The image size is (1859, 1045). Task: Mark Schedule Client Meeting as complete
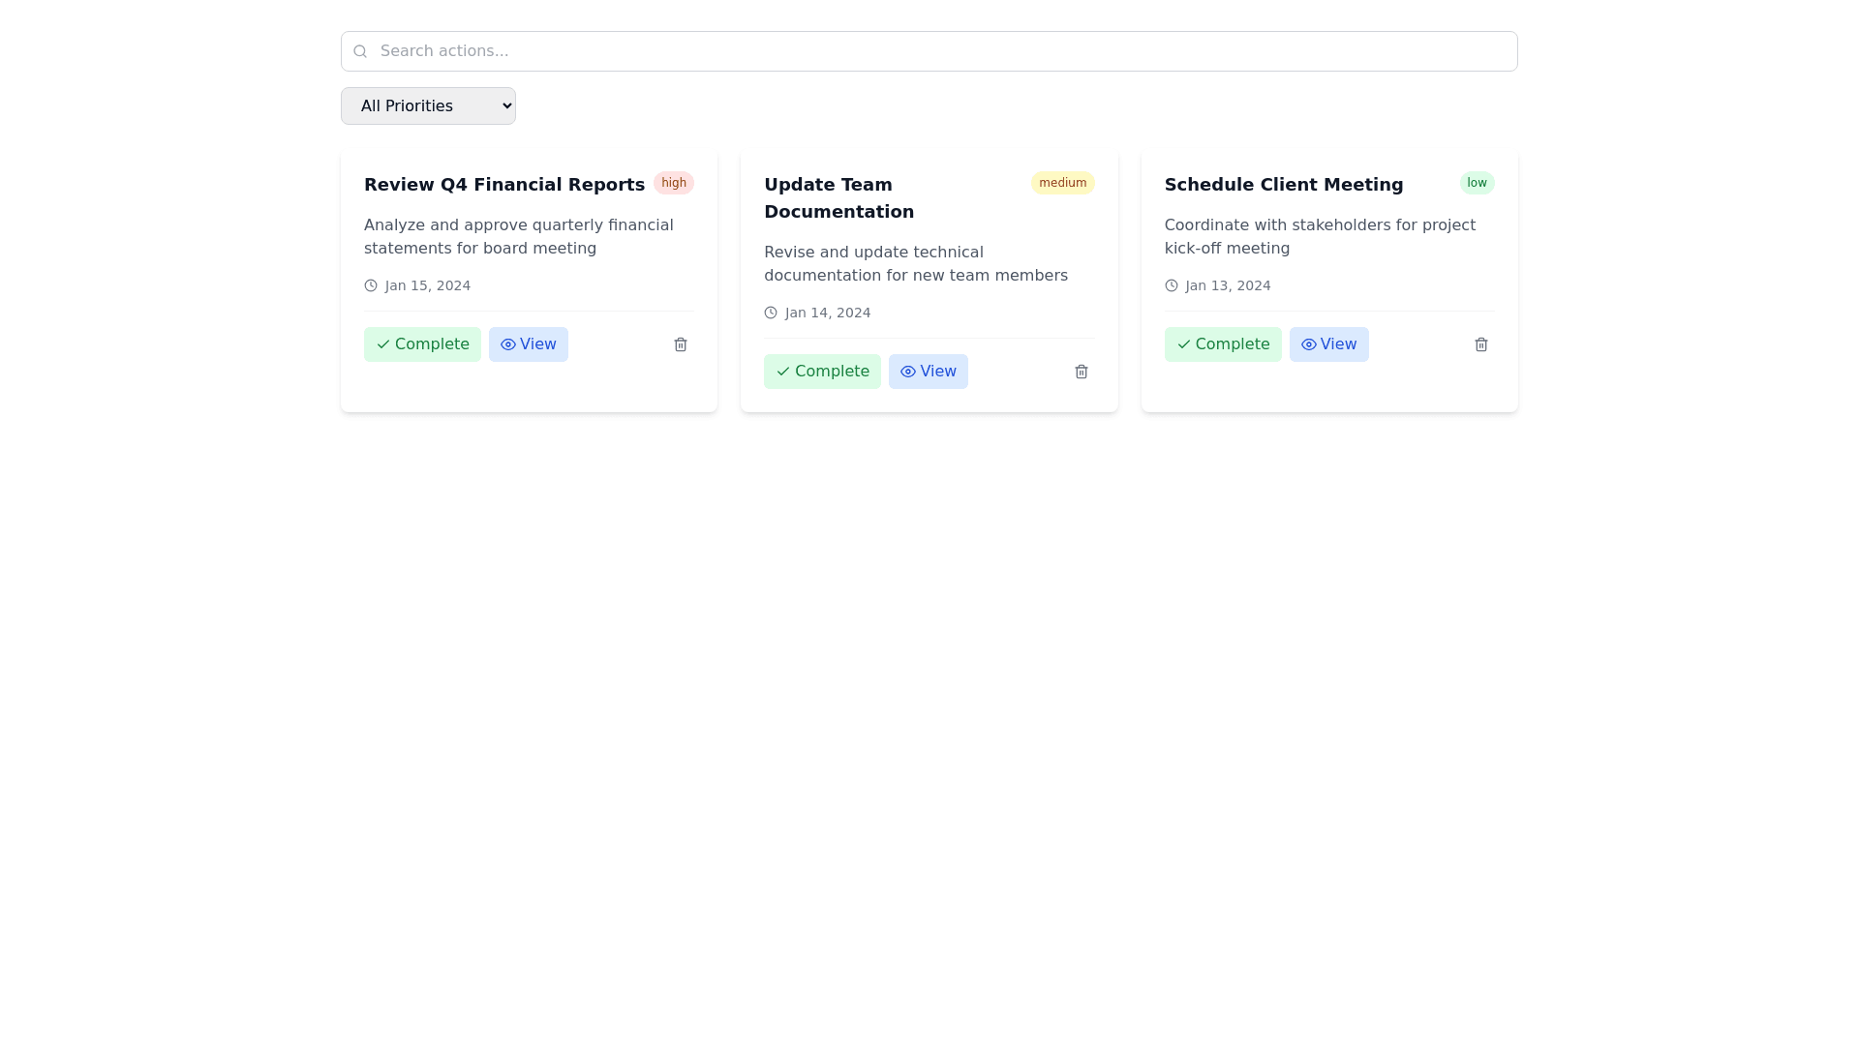1222,344
